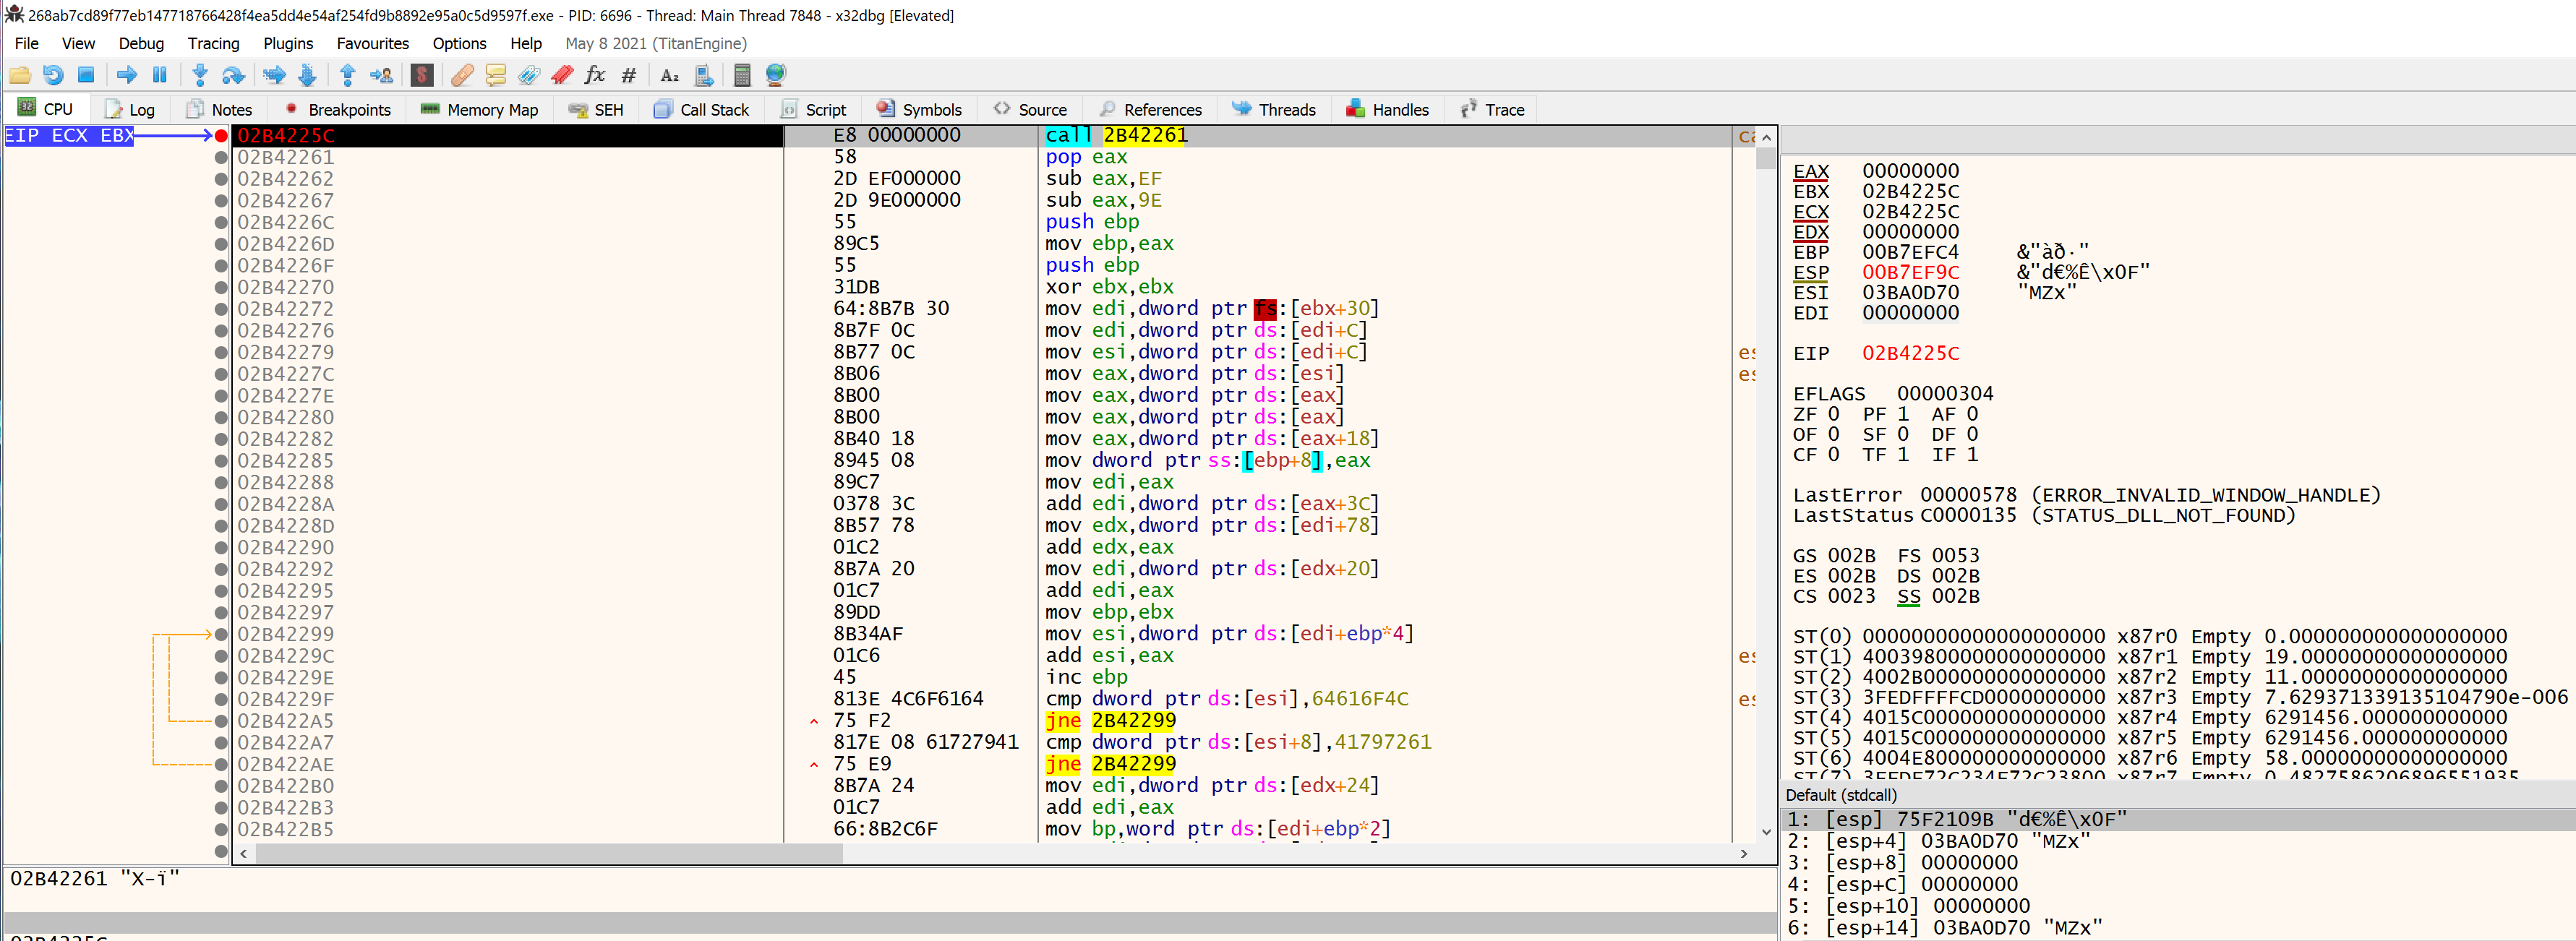
Task: Click the Run to User Code icon
Action: [381, 75]
